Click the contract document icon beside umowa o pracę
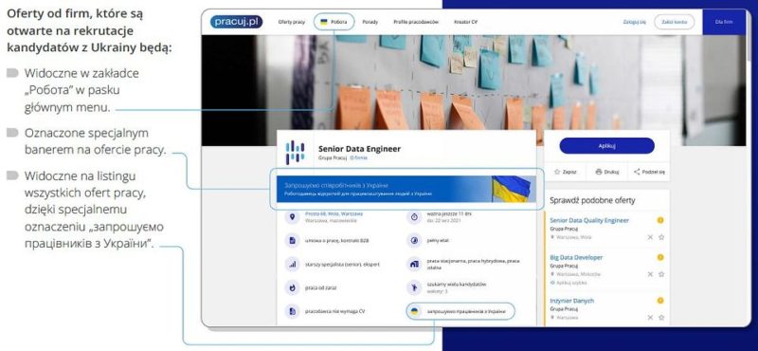Image resolution: width=758 pixels, height=351 pixels. click(x=292, y=241)
